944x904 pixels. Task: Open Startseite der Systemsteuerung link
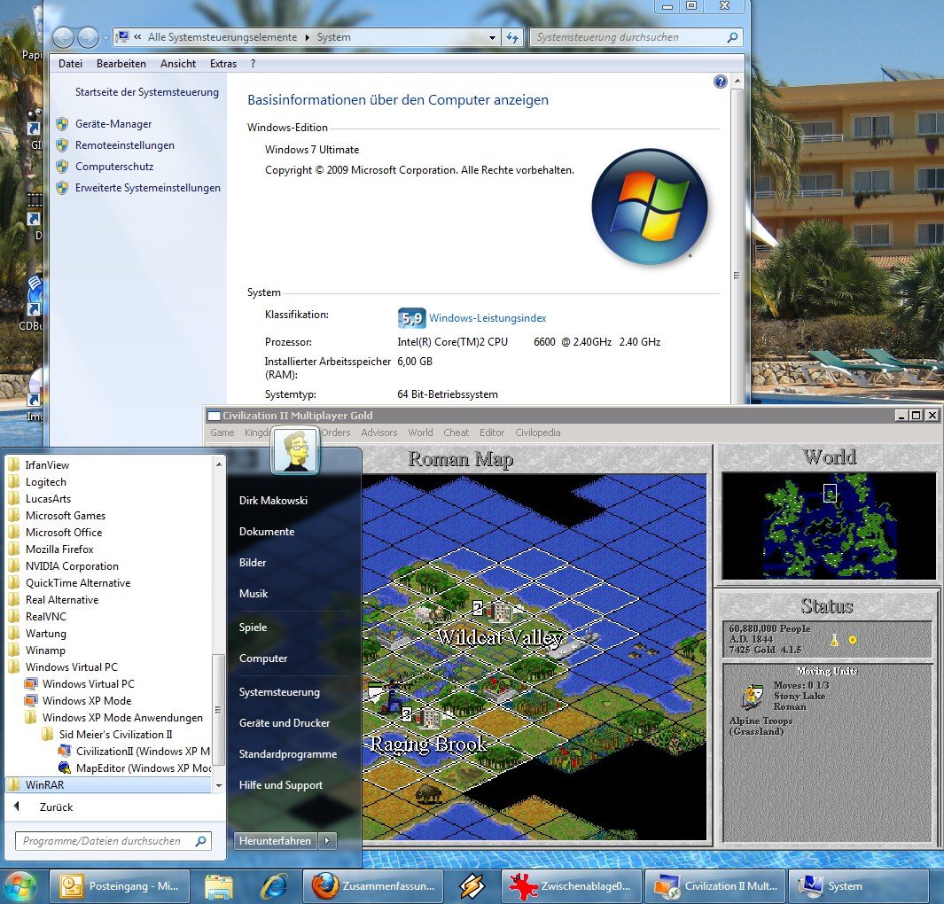[x=147, y=92]
